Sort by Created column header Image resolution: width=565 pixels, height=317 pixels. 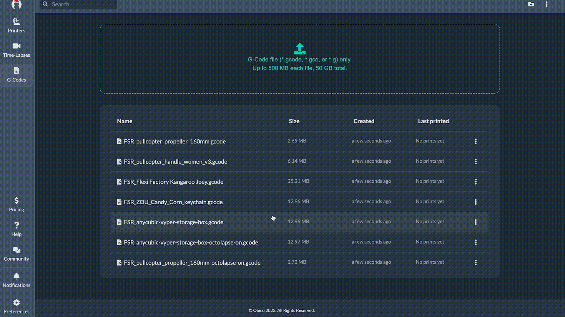tap(364, 121)
